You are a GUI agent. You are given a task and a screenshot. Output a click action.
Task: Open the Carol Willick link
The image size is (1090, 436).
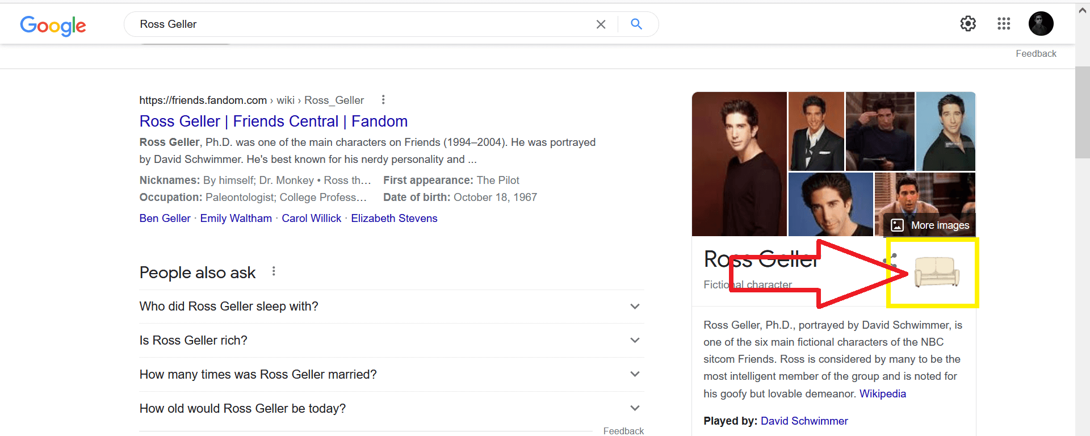pyautogui.click(x=312, y=219)
